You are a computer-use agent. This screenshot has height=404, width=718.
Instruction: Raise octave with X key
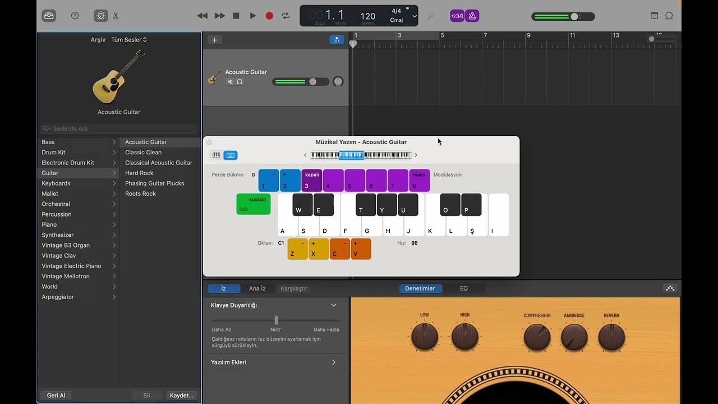[319, 249]
